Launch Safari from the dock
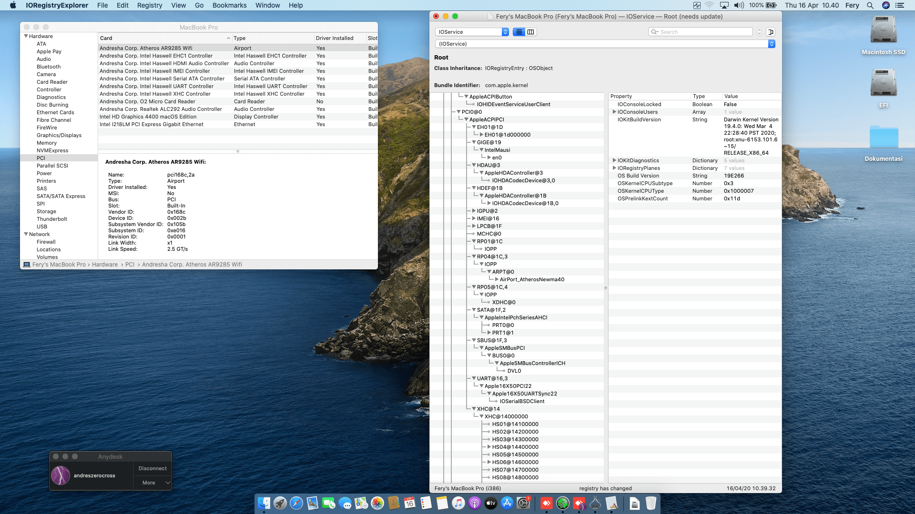The image size is (915, 514). (296, 503)
